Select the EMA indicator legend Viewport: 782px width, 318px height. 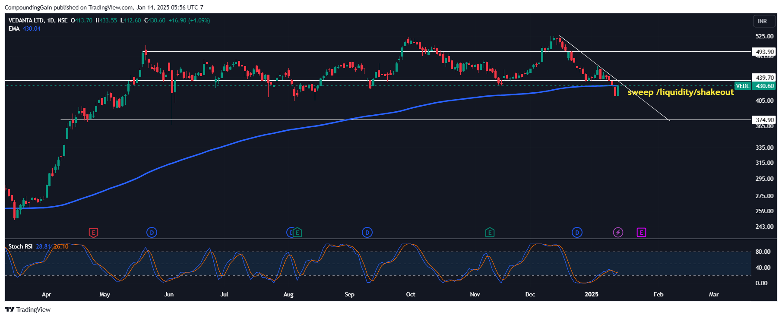(x=14, y=28)
